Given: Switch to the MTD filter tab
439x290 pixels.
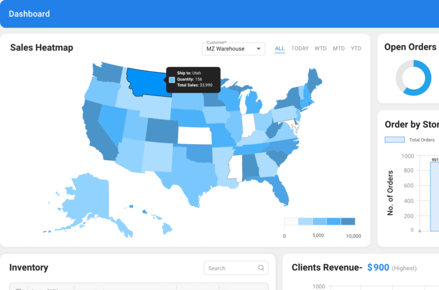Looking at the screenshot, I should [338, 49].
